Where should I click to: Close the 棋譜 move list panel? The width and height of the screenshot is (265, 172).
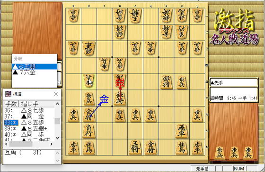(56, 94)
